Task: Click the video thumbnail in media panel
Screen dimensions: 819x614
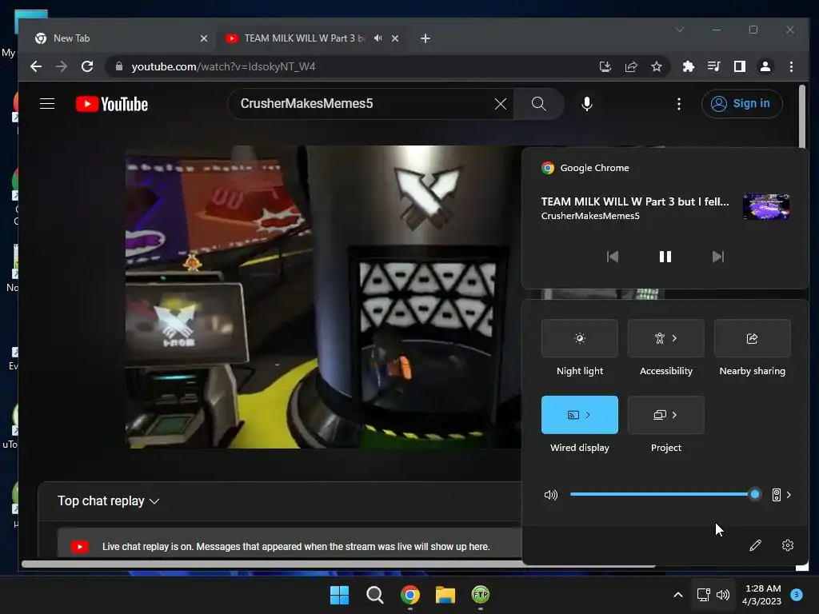Action: 766,207
